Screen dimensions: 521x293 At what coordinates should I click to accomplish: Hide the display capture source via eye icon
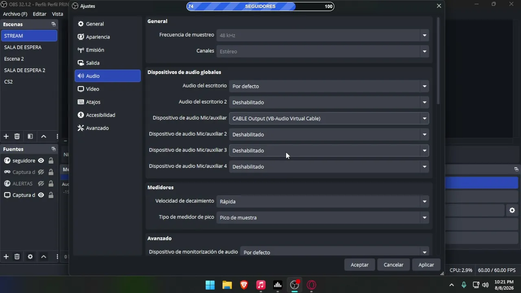[41, 195]
